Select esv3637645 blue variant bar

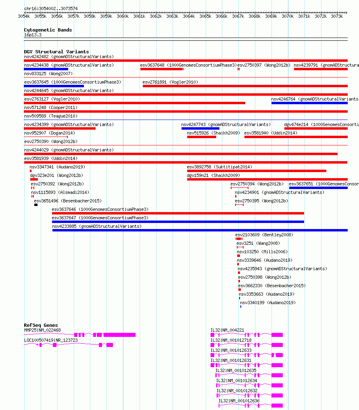click(54, 86)
